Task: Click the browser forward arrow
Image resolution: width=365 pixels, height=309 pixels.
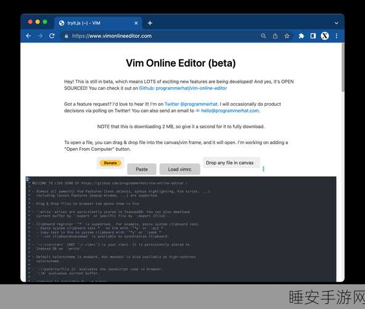Action: point(40,36)
